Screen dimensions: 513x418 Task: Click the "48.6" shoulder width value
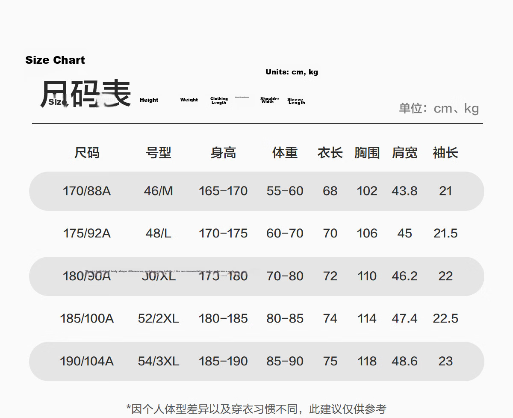405,361
